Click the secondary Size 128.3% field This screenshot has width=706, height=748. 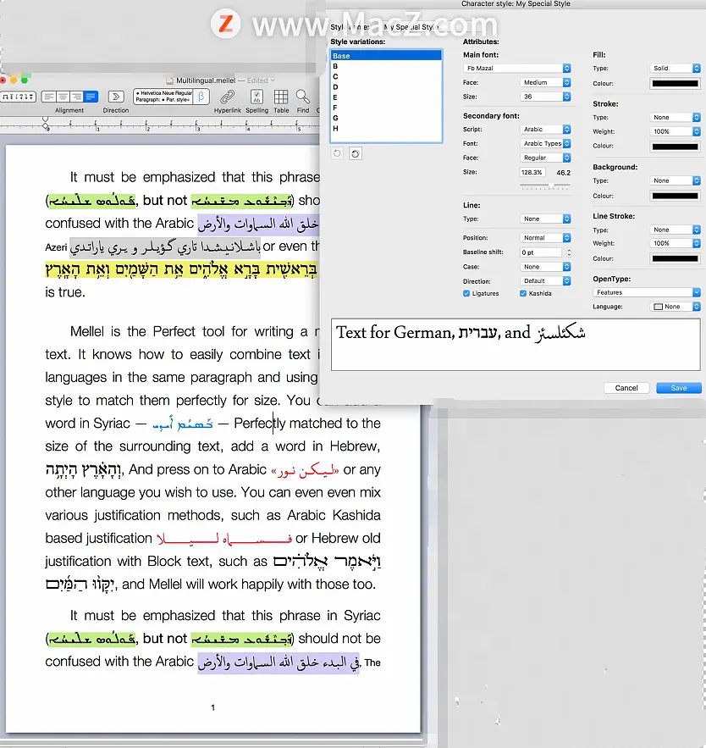532,172
